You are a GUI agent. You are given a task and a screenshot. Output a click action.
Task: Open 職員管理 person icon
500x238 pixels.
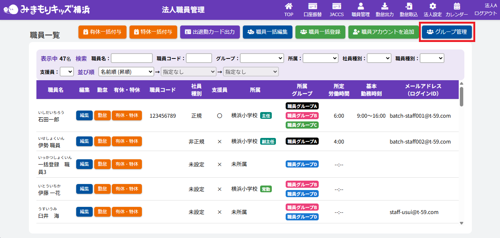point(361,6)
